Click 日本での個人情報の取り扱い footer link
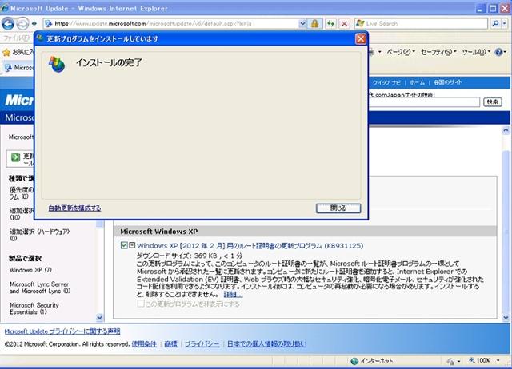The image size is (512, 369). point(266,344)
